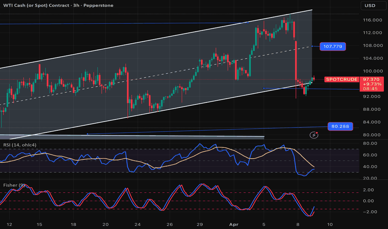Viewport: 388px width, 229px height.
Task: Select the anchor point on the top blue line
Action: coord(248,22)
